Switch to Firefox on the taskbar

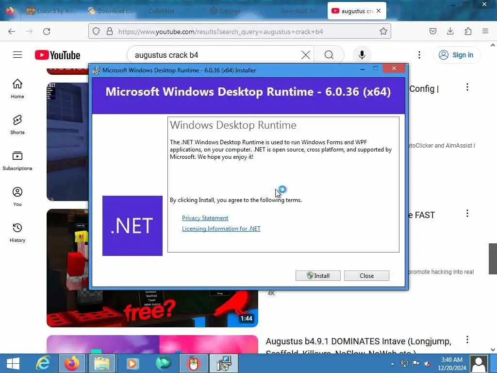click(x=72, y=363)
